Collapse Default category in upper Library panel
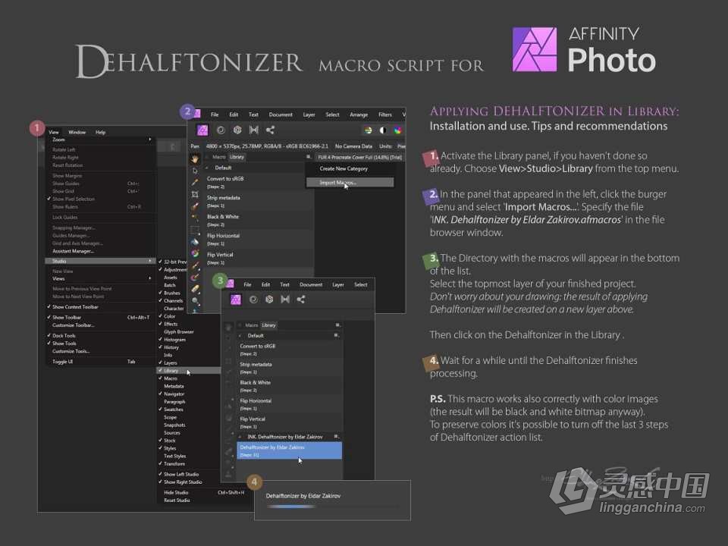Image resolution: width=728 pixels, height=546 pixels. click(206, 168)
